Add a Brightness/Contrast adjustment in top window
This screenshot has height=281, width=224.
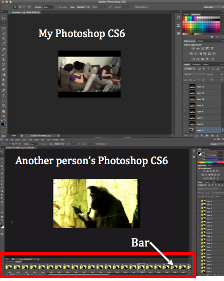(x=193, y=48)
